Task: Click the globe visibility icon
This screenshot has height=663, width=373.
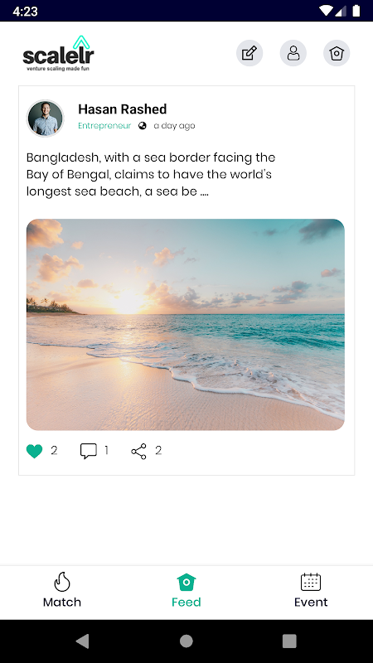Action: coord(143,126)
